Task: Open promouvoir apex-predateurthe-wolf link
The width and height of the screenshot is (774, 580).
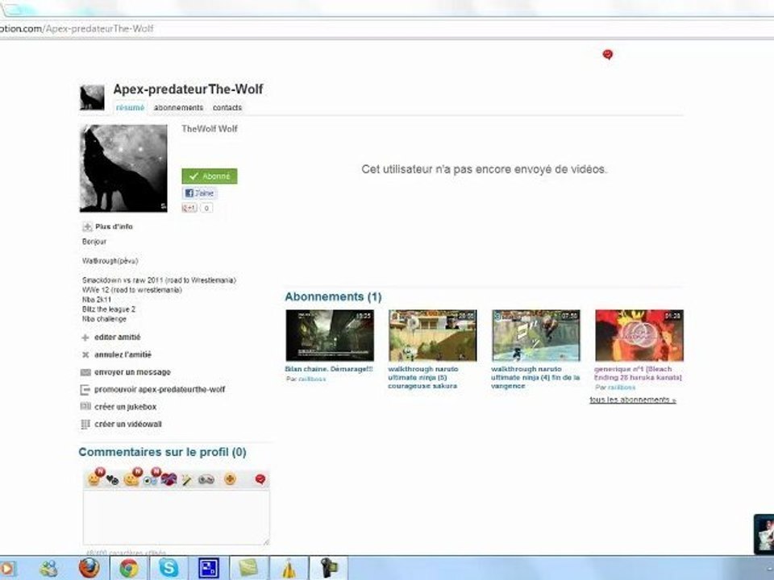Action: (160, 390)
